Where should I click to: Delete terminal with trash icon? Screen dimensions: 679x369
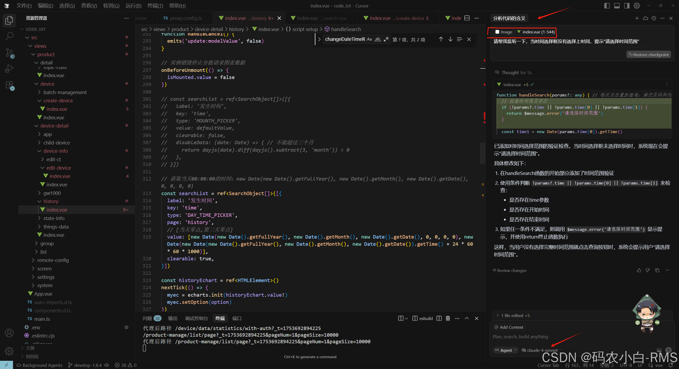point(448,318)
